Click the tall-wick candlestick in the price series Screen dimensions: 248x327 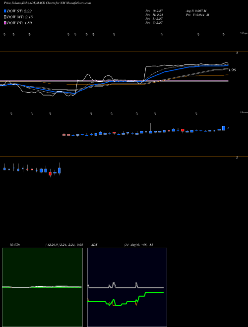coord(150,128)
